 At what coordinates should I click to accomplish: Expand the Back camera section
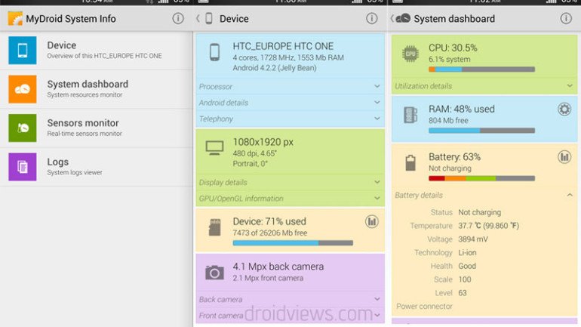pyautogui.click(x=290, y=299)
